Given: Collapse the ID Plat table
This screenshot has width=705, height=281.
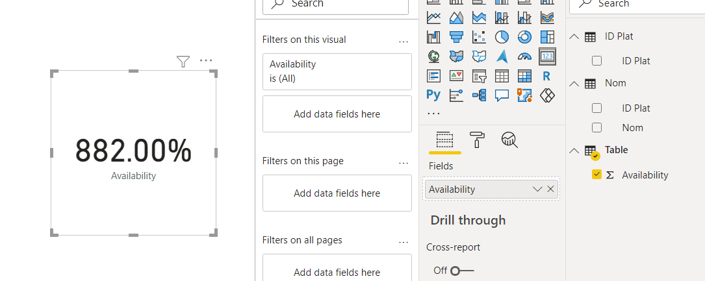Looking at the screenshot, I should (574, 36).
